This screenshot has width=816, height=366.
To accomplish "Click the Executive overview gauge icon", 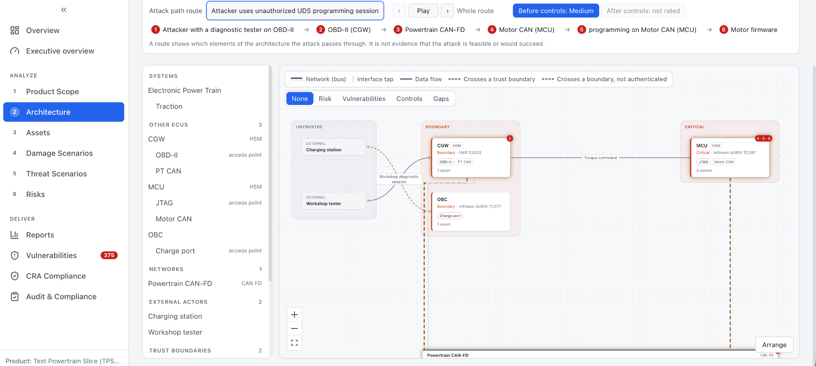I will 15,51.
